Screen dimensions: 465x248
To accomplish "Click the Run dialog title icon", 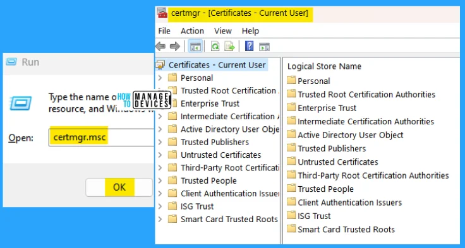I will coord(11,62).
